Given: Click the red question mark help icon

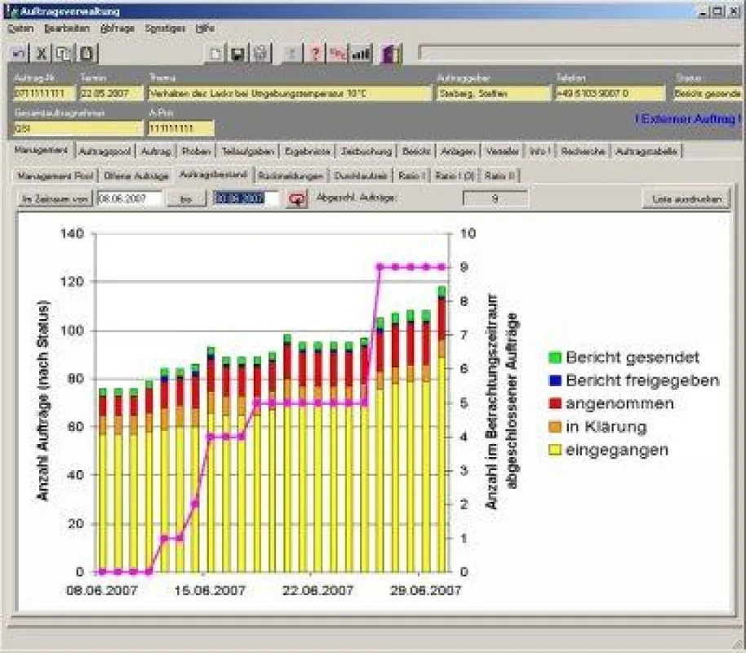Looking at the screenshot, I should click(x=315, y=54).
